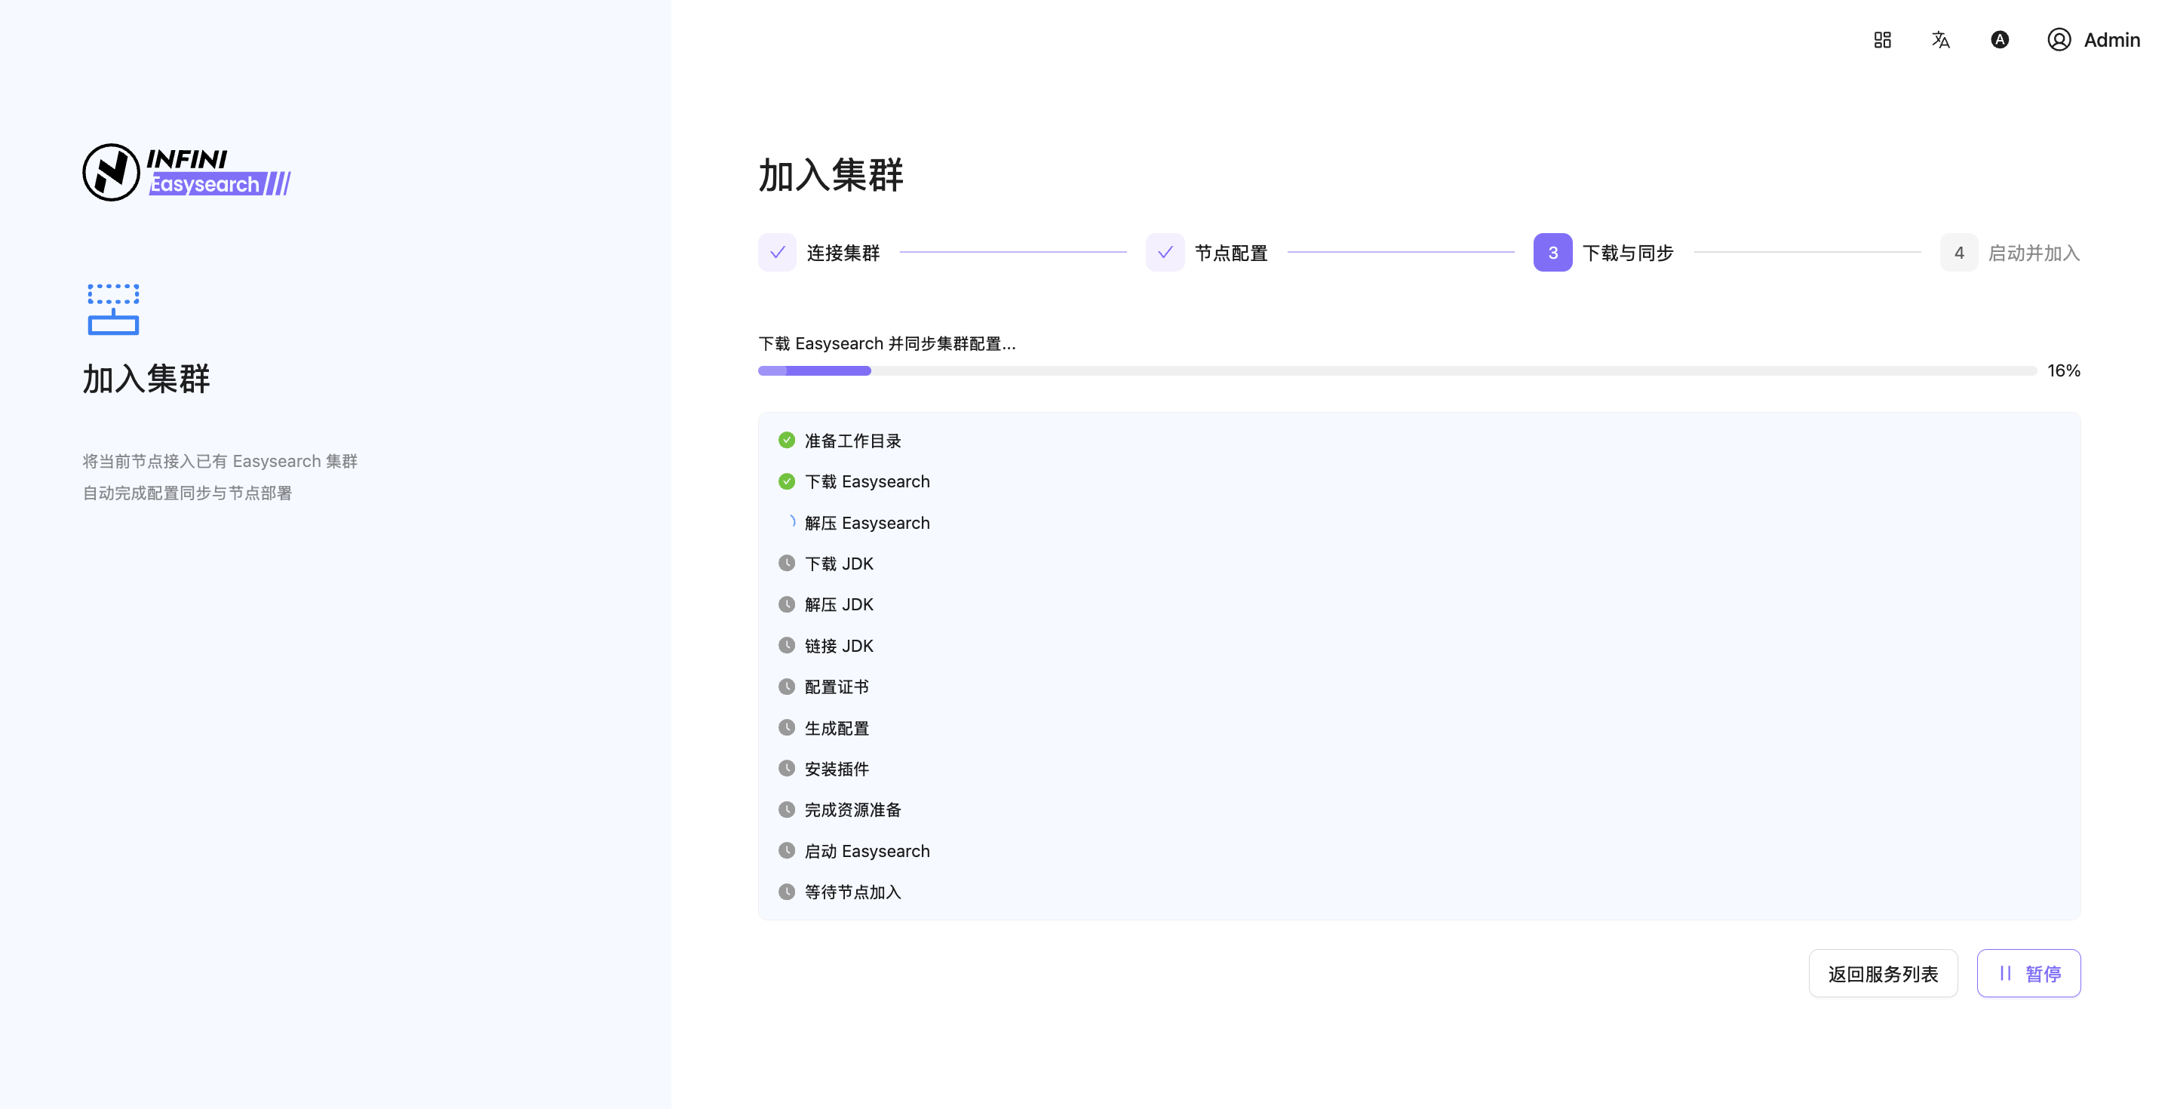The width and height of the screenshot is (2168, 1109).
Task: Open the apps grid icon in header
Action: point(1882,39)
